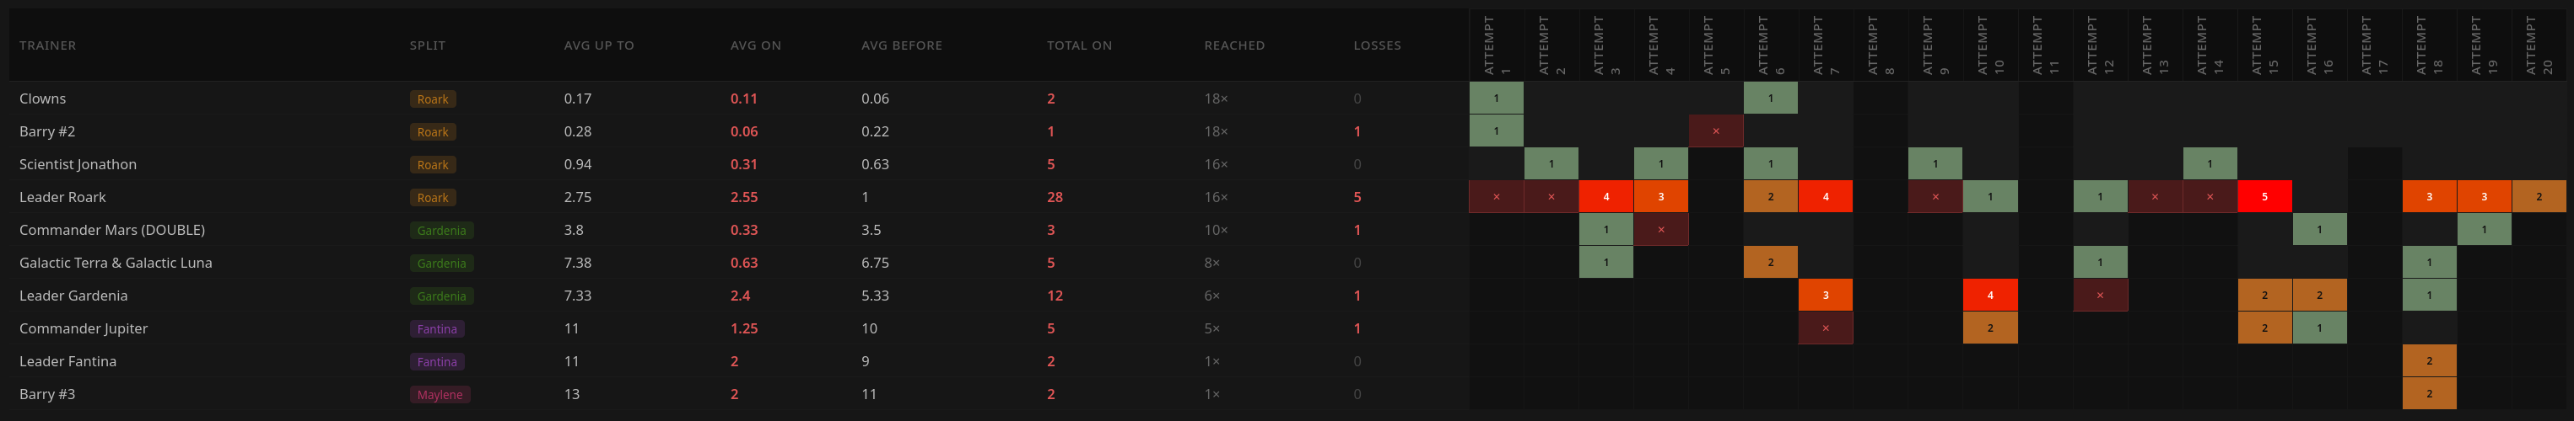
Task: Click the Maylene badge for Barry #3
Action: [x=440, y=395]
